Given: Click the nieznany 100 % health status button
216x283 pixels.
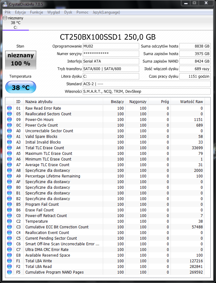Looking at the screenshot, I should [x=21, y=60].
